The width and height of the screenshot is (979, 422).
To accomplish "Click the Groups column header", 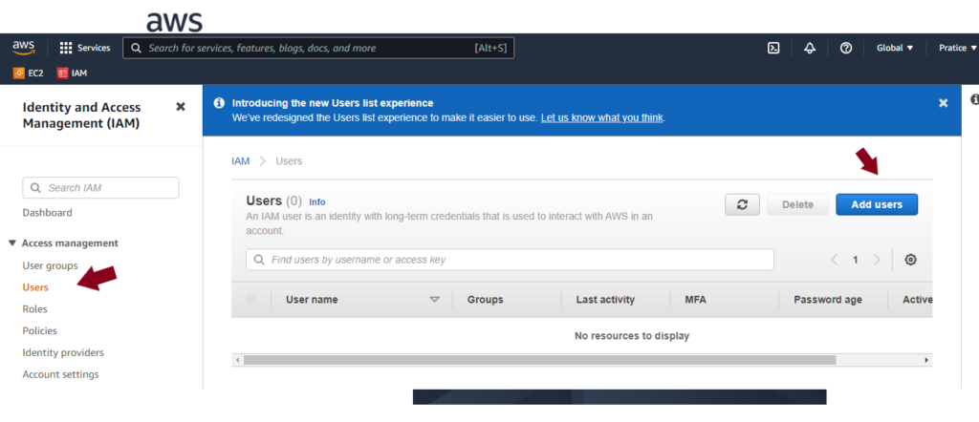I will point(485,300).
